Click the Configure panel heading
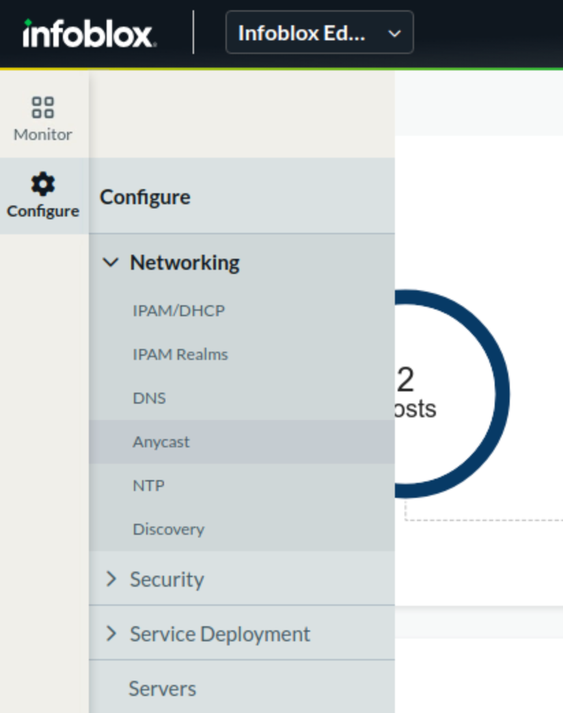Viewport: 563px width, 713px height. 145,197
